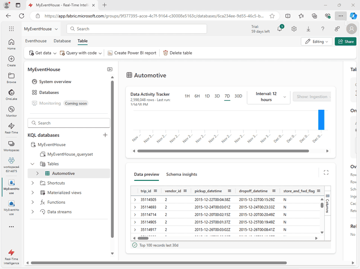
Task: Select the 30D time range
Action: click(238, 96)
